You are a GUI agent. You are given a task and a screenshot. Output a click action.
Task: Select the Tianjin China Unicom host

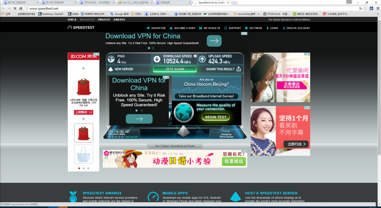[226, 134]
